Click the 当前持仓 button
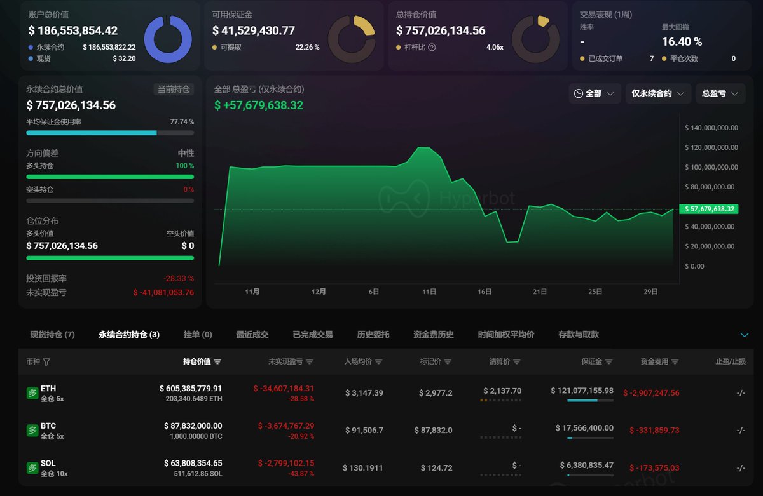Viewport: 763px width, 496px height. (174, 90)
